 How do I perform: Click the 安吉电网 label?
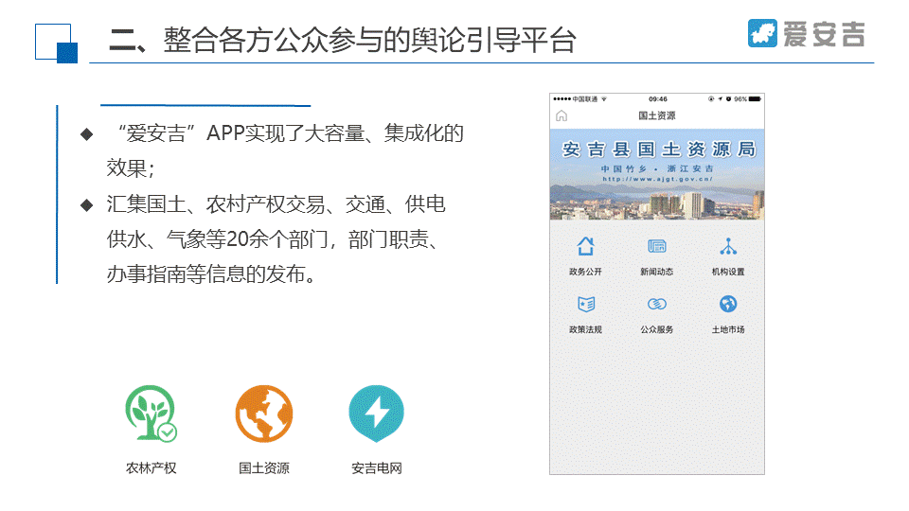pos(376,468)
